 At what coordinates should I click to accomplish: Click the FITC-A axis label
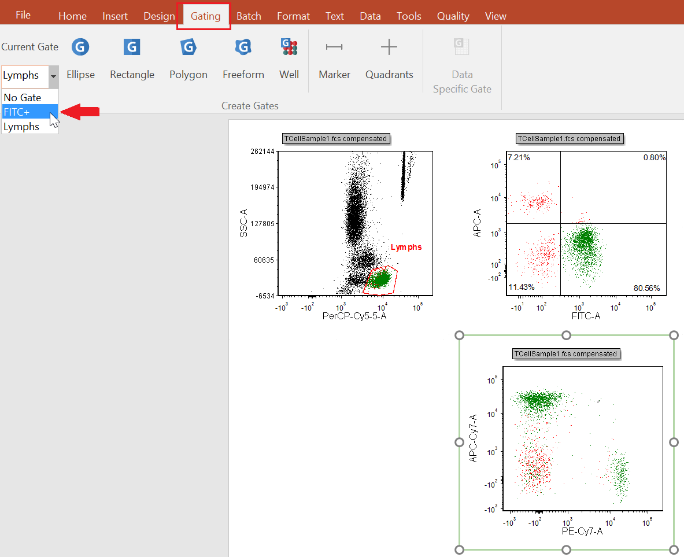tap(585, 316)
